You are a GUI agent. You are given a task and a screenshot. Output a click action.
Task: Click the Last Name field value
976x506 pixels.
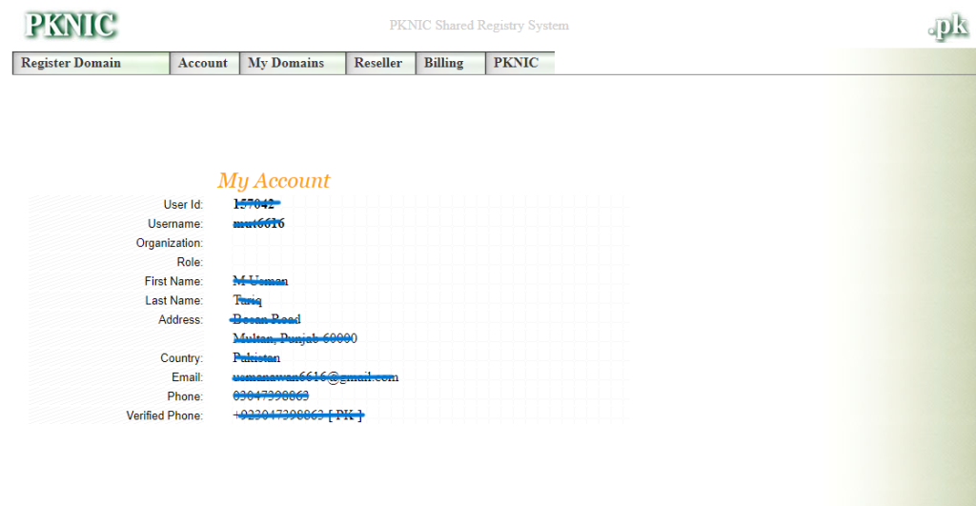point(247,300)
